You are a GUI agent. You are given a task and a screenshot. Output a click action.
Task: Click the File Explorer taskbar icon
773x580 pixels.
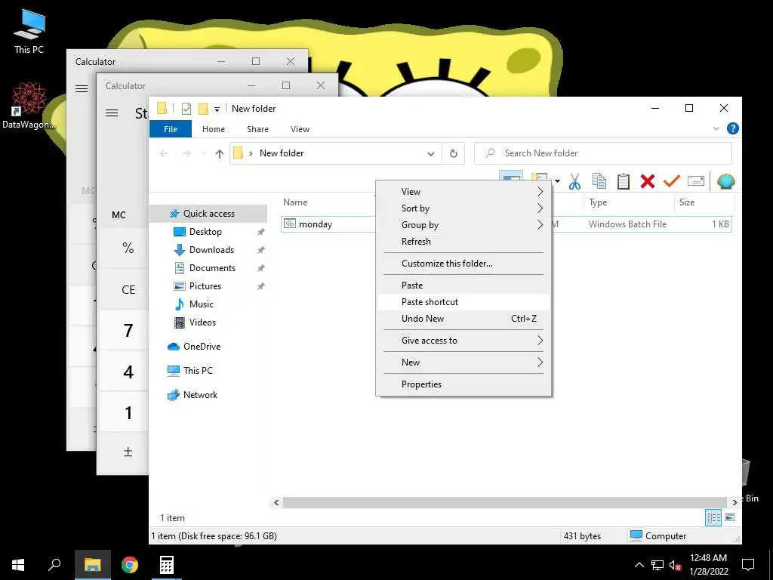coord(93,565)
